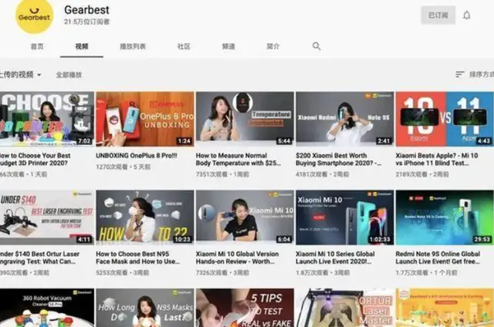The image size is (494, 327).
Task: Click the '4181次观看 · 2周前' view count
Action: point(323,174)
